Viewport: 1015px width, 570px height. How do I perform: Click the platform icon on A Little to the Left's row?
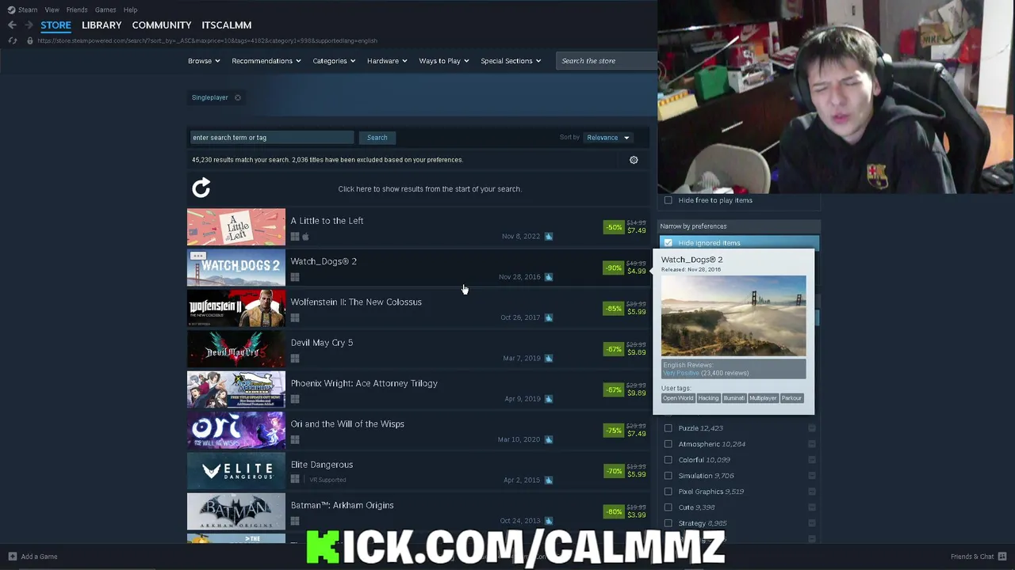tap(295, 236)
